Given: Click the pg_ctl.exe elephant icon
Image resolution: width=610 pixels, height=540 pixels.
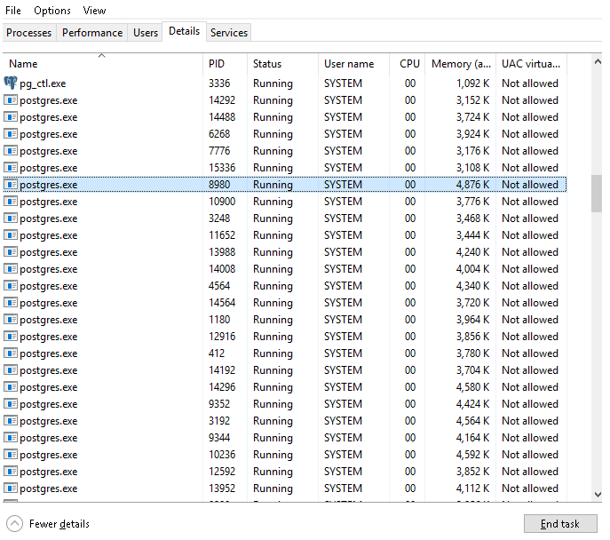Looking at the screenshot, I should (x=11, y=83).
